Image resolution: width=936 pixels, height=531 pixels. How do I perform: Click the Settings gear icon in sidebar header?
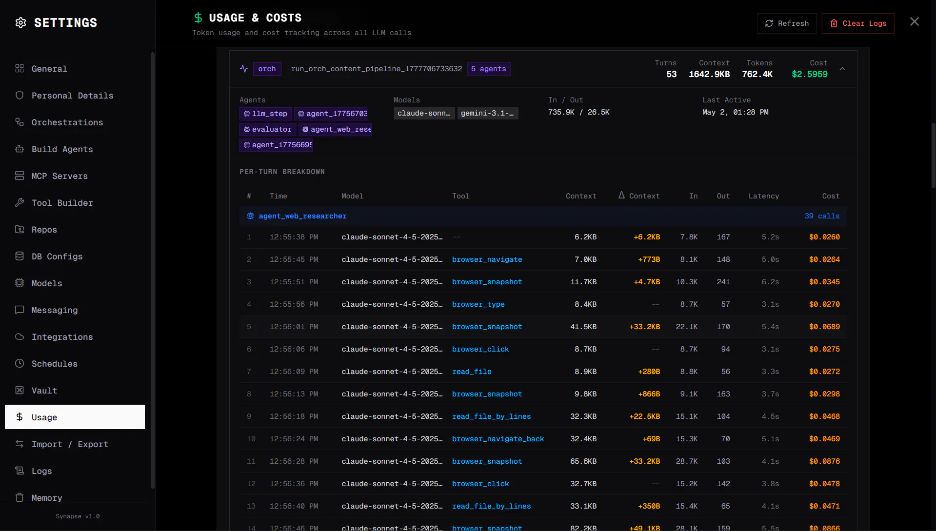(x=20, y=23)
